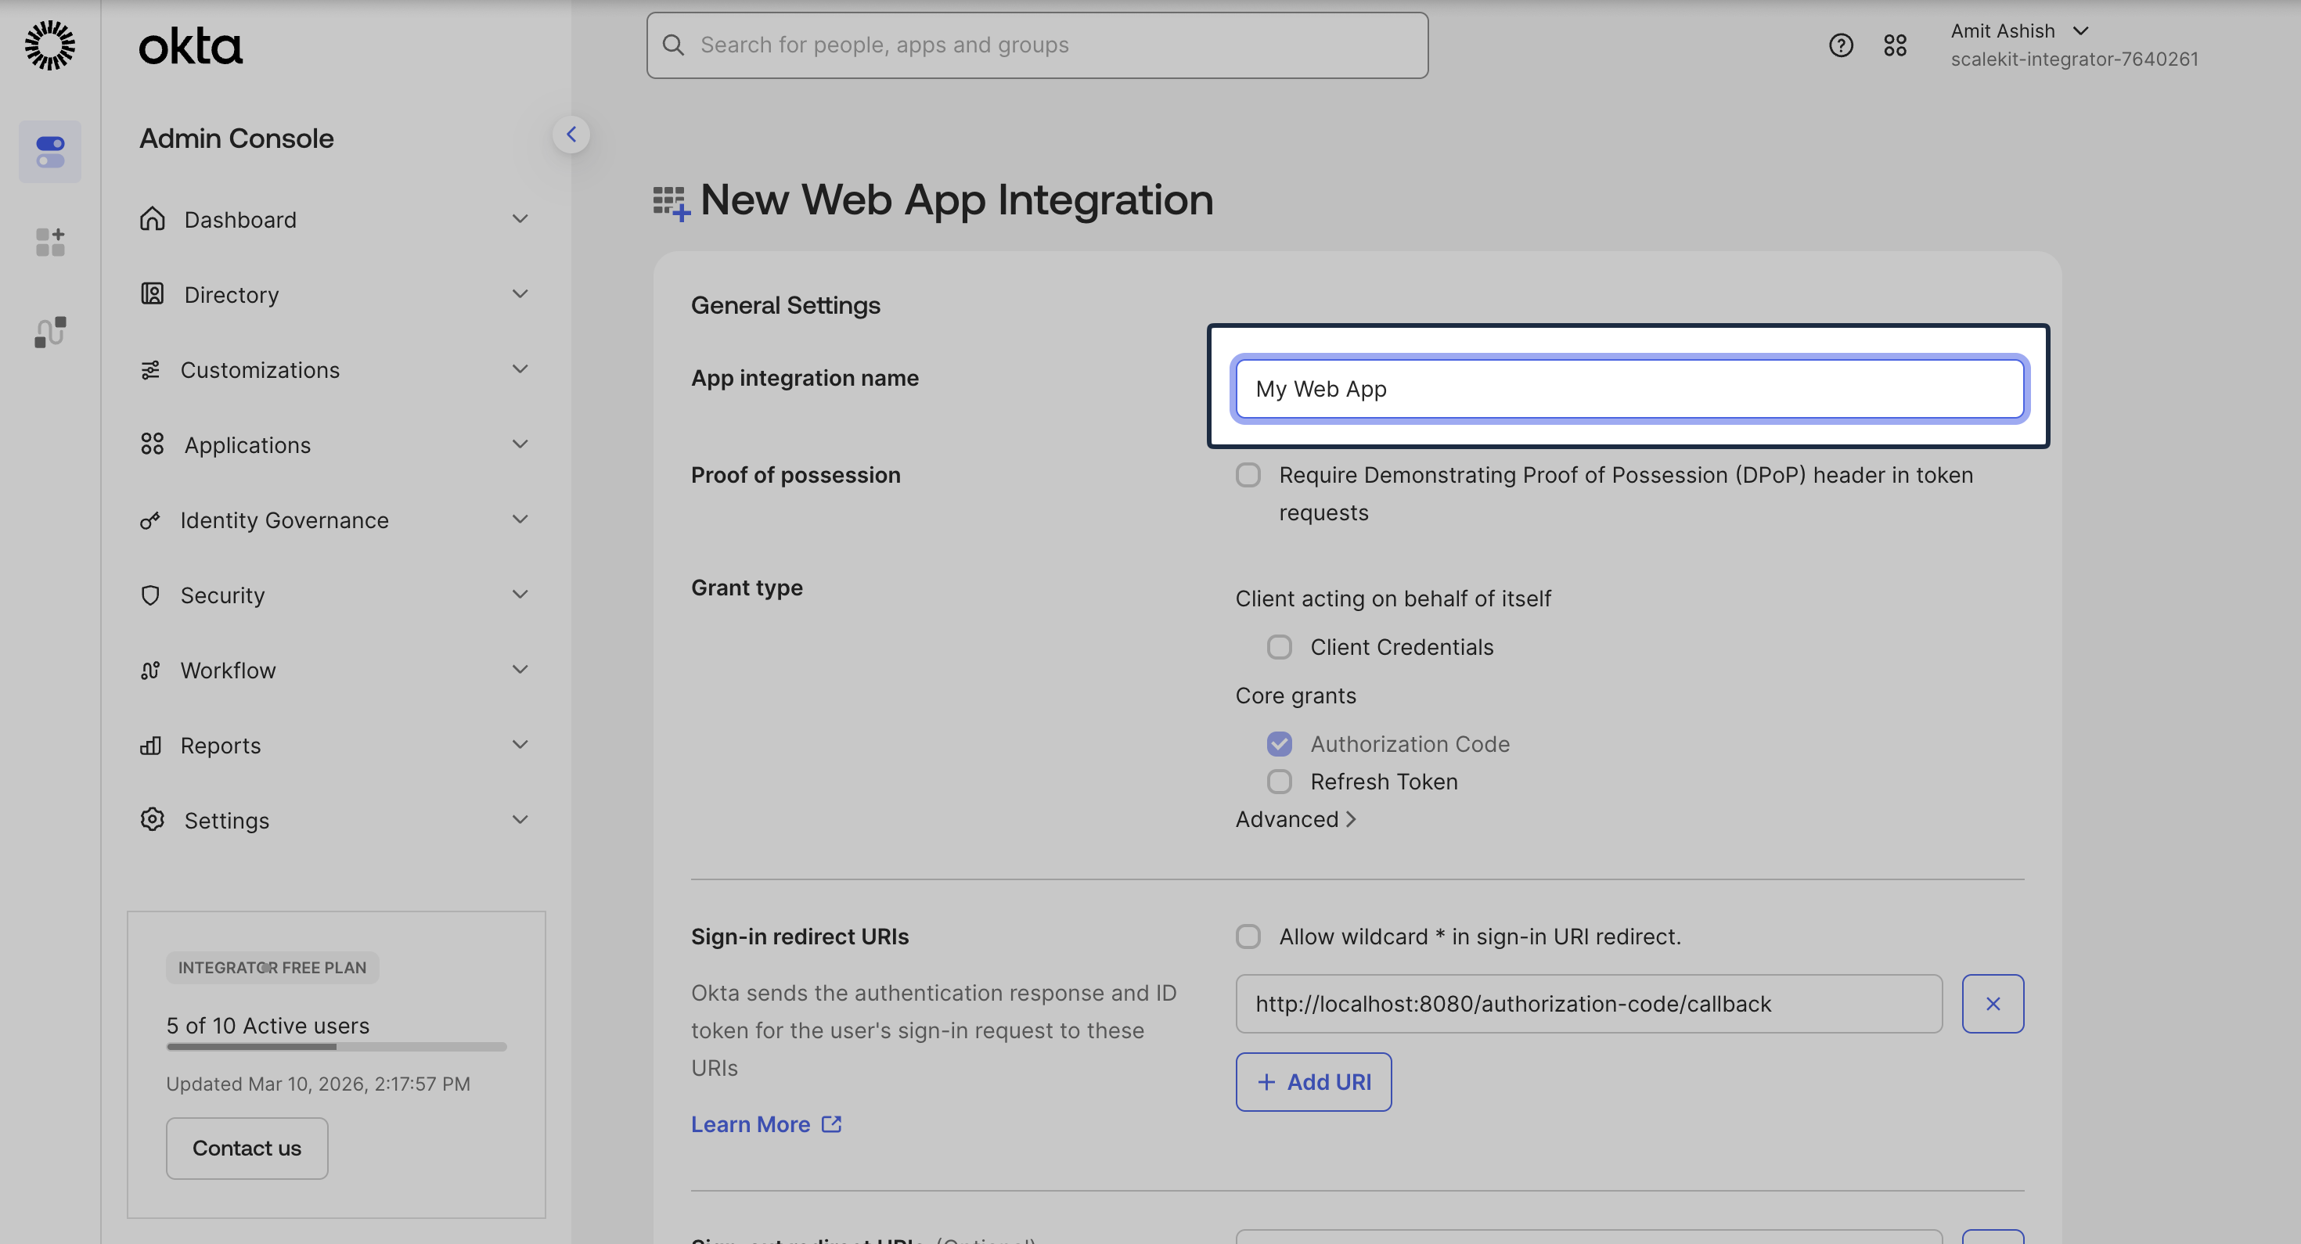Image resolution: width=2301 pixels, height=1244 pixels.
Task: Open the Identity Governance section
Action: pos(284,520)
